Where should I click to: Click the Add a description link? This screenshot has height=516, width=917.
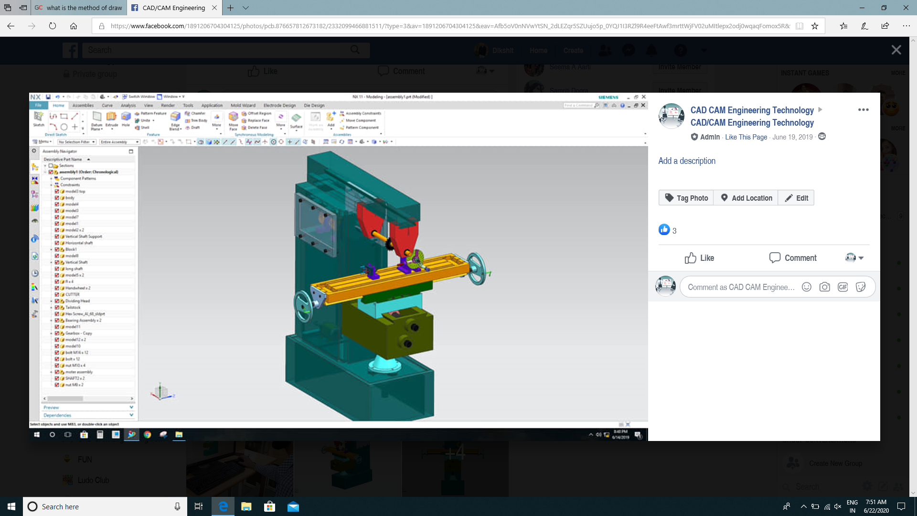(x=686, y=161)
